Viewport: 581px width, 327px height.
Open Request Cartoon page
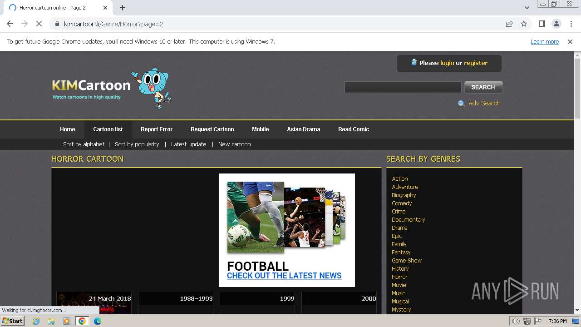point(212,129)
